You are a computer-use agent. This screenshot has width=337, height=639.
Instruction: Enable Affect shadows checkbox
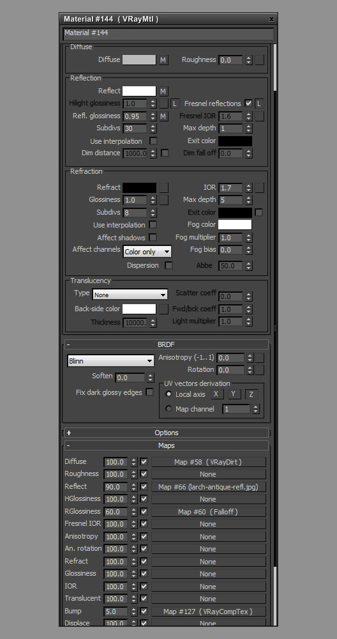pos(153,237)
